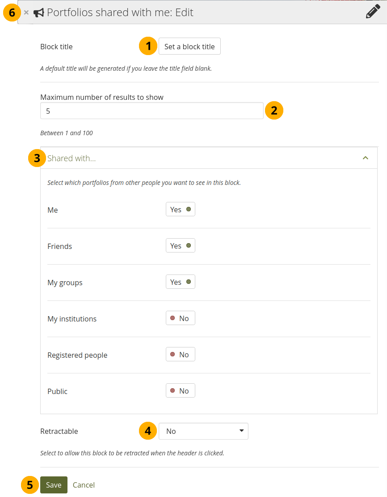Enable the My institutions switch
Image resolution: width=387 pixels, height=497 pixels.
tap(180, 318)
